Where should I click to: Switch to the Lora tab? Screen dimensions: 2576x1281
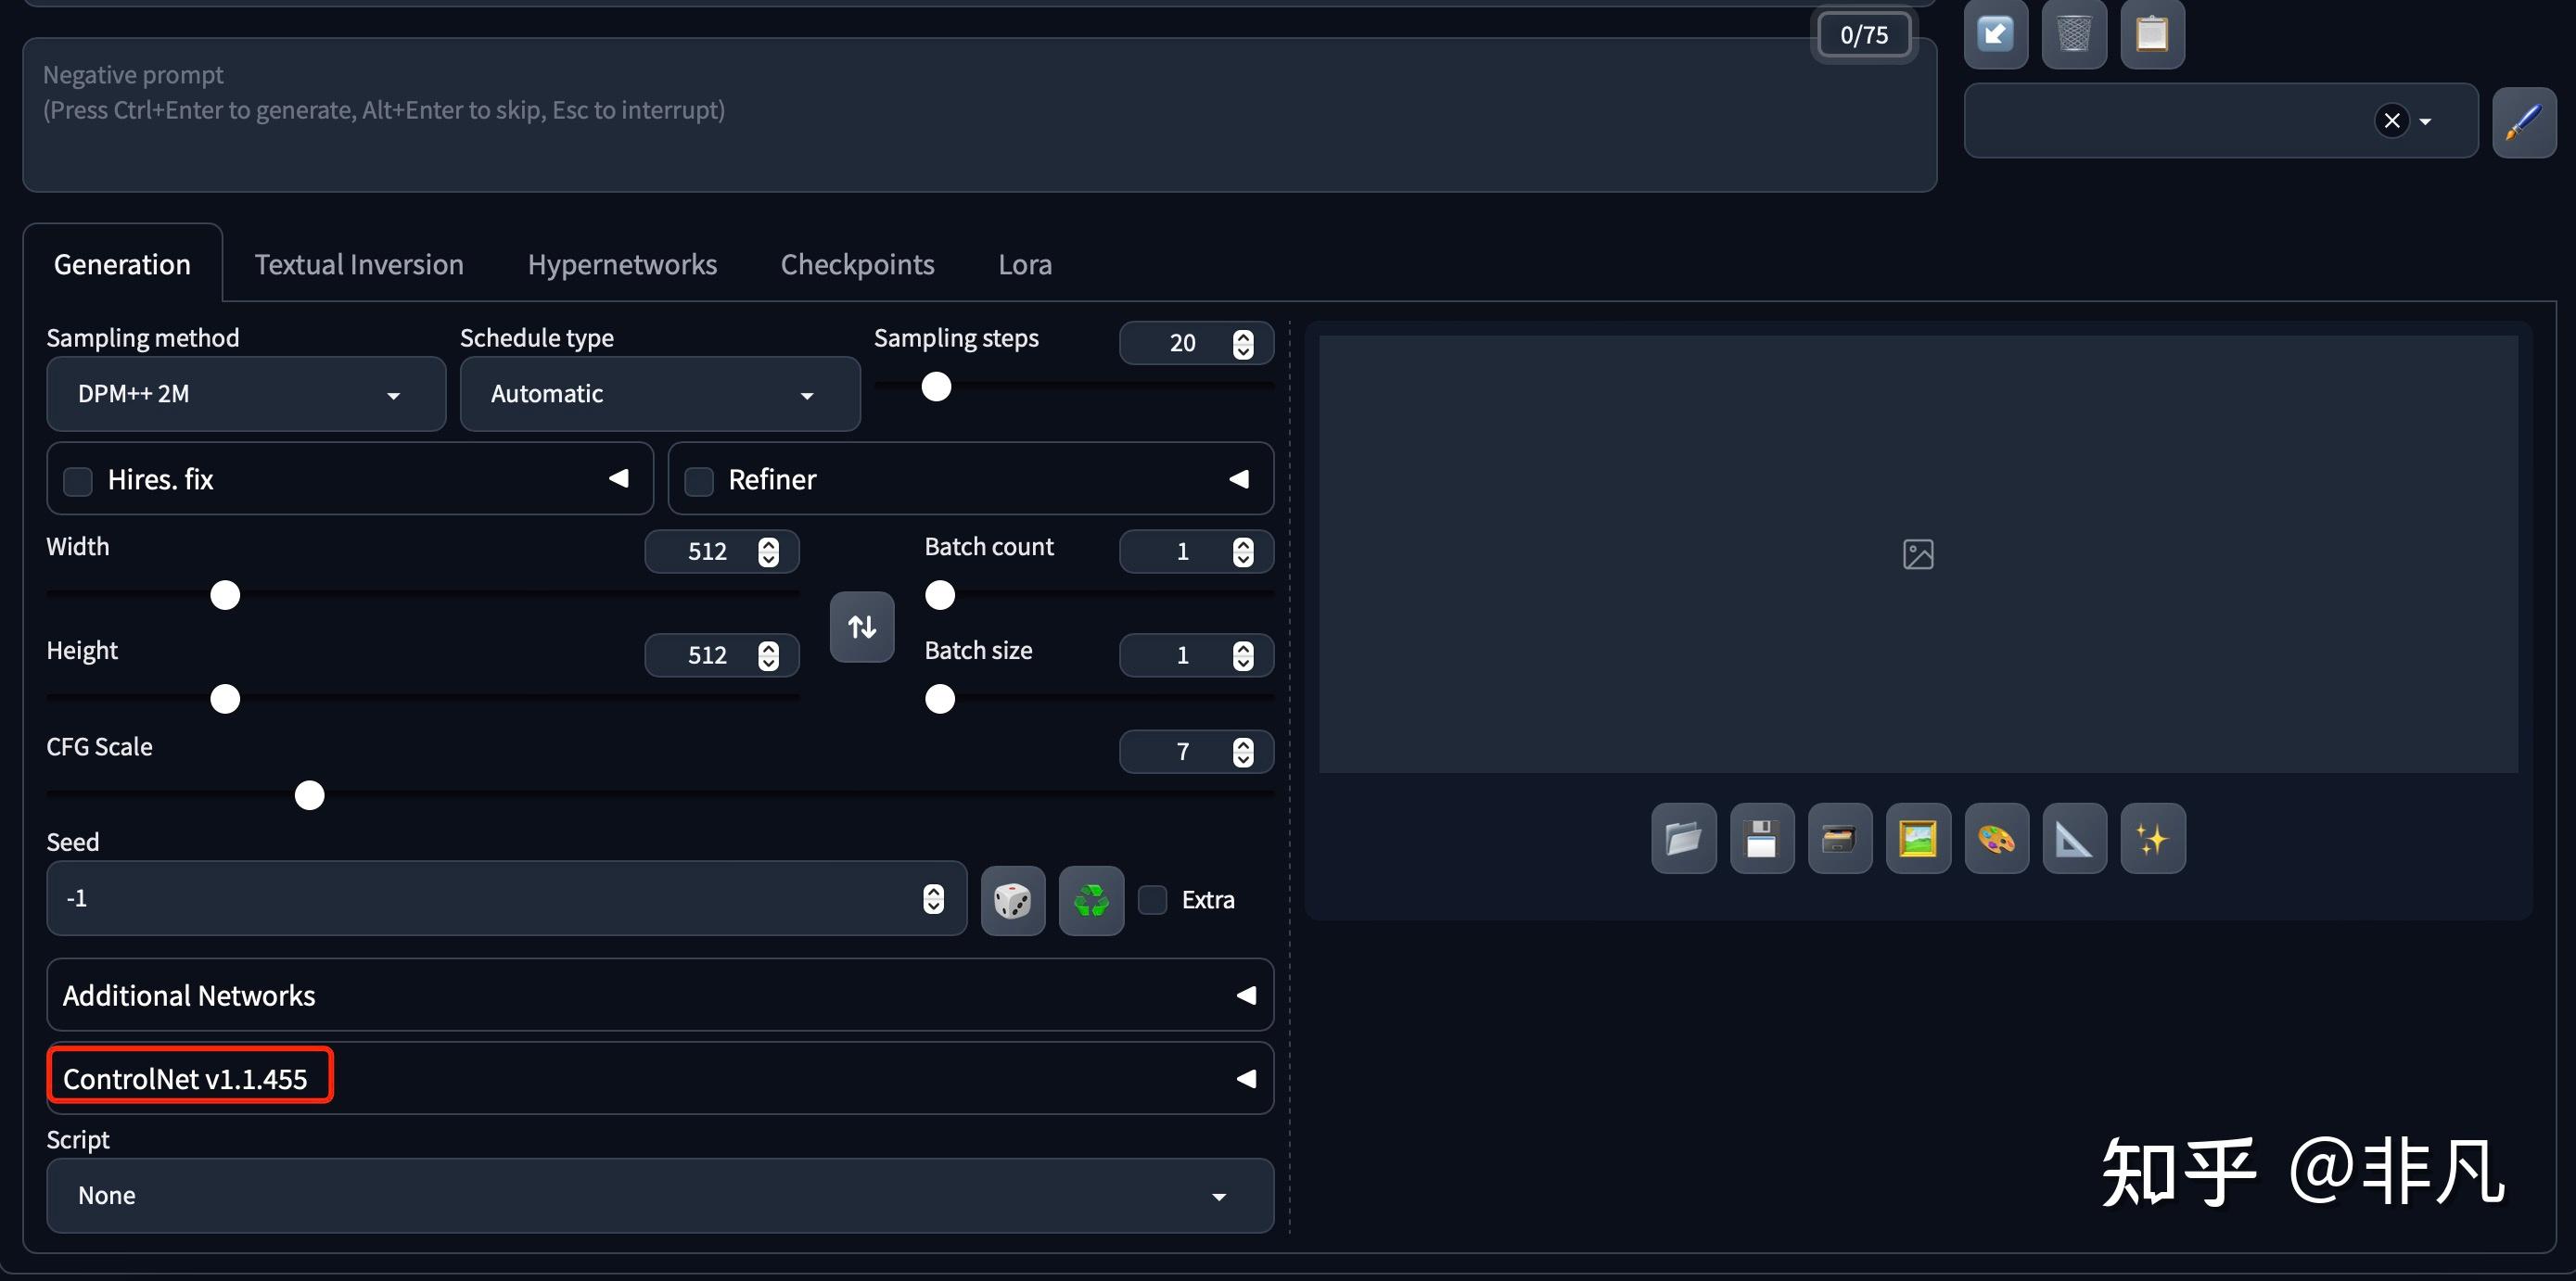(1024, 264)
